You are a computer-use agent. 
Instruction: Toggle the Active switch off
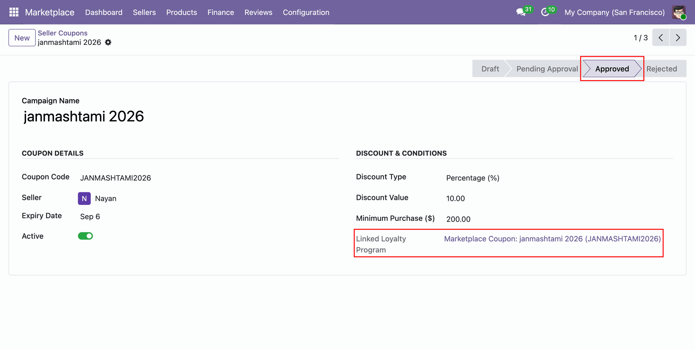point(85,236)
